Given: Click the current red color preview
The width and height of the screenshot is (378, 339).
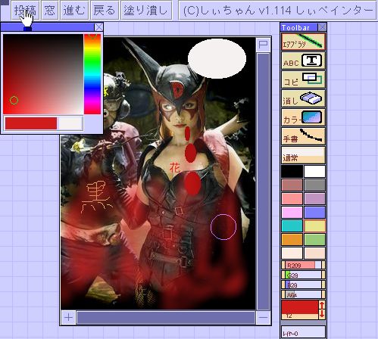Looking at the screenshot, I should [31, 123].
